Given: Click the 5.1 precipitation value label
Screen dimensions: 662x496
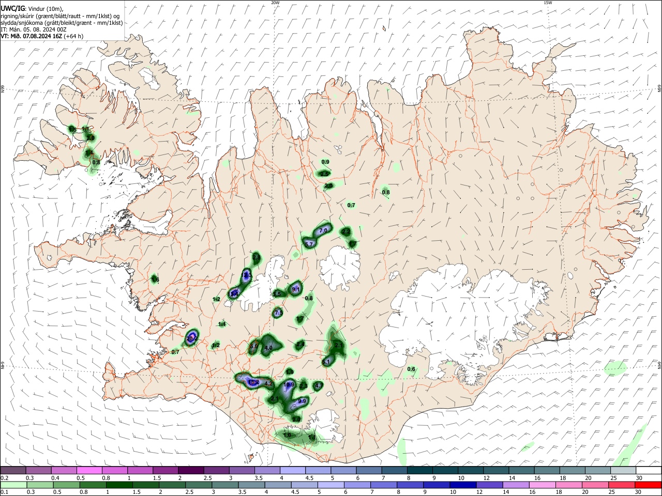Looking at the screenshot, I should (x=326, y=363).
